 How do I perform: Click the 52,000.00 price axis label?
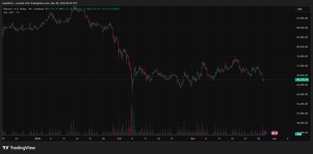point(303,113)
